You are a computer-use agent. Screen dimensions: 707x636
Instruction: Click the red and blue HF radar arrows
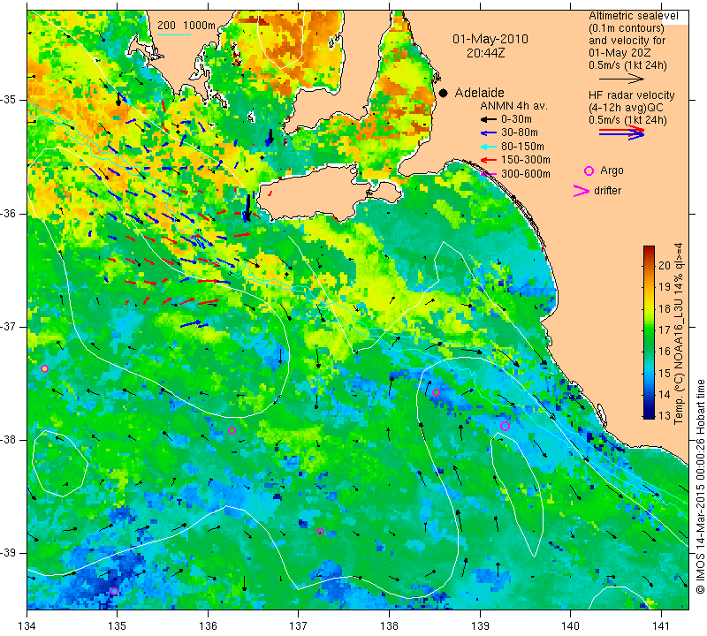(x=622, y=132)
